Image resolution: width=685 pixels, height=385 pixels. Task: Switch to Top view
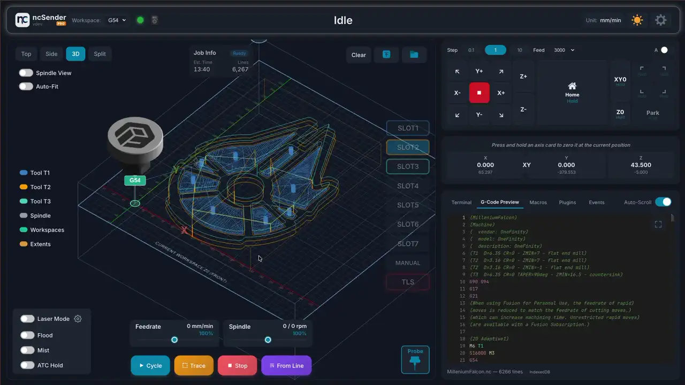pyautogui.click(x=26, y=53)
